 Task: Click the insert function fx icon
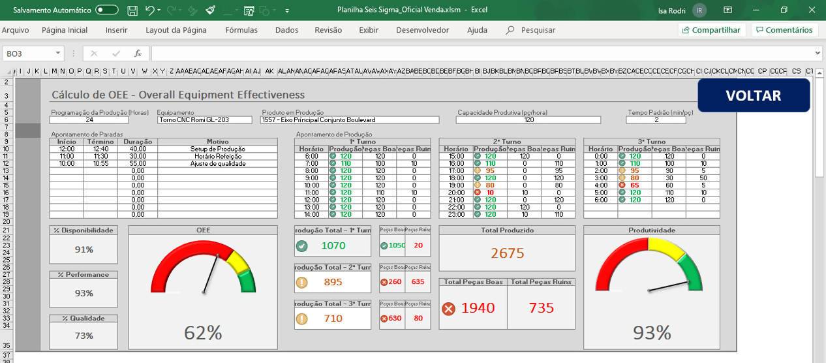[138, 54]
